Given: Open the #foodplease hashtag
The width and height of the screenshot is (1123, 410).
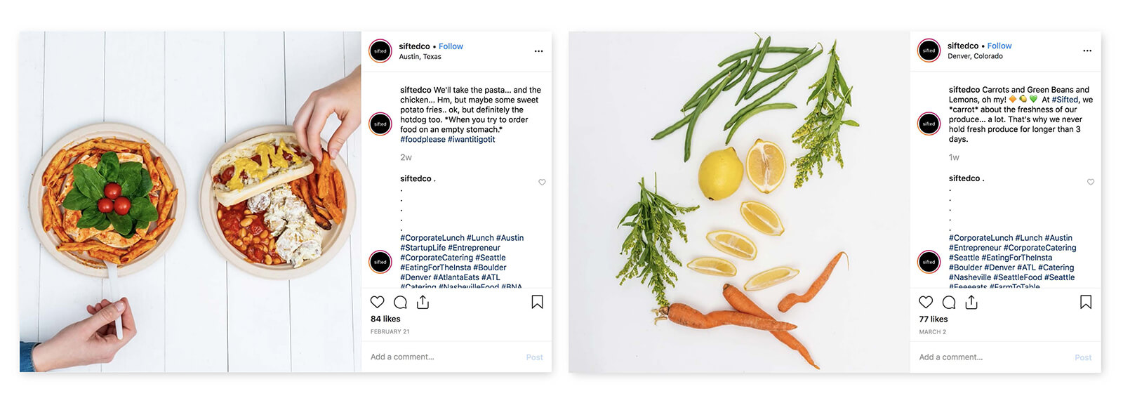Looking at the screenshot, I should coord(423,139).
